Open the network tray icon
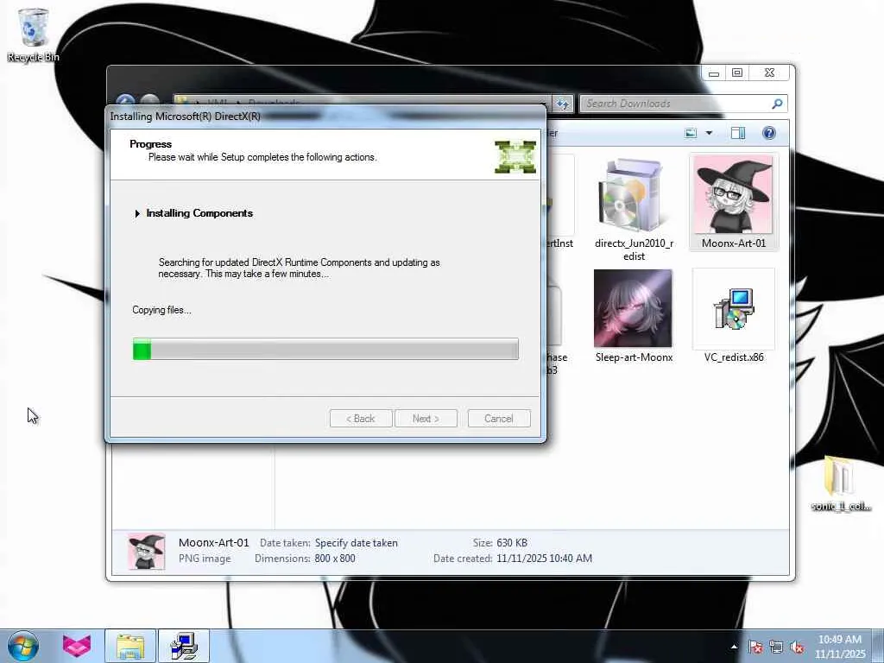The image size is (884, 663). pyautogui.click(x=776, y=647)
